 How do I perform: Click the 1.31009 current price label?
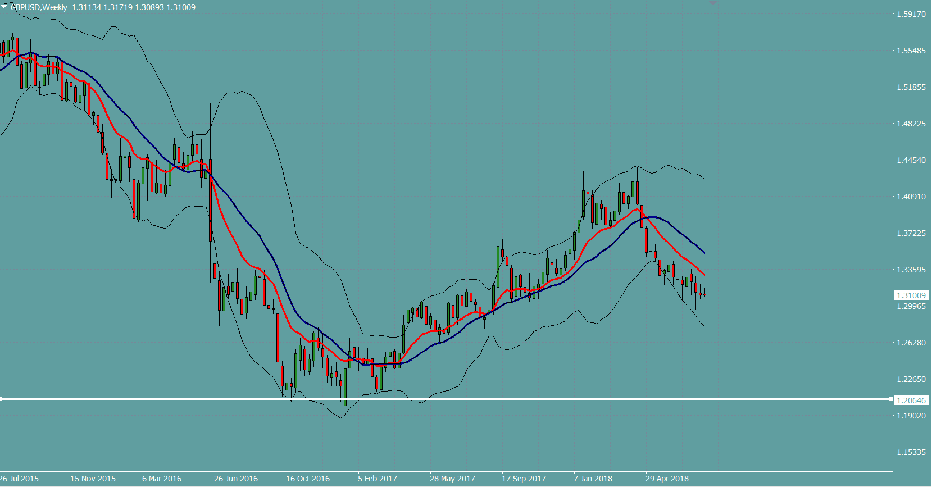click(x=911, y=295)
